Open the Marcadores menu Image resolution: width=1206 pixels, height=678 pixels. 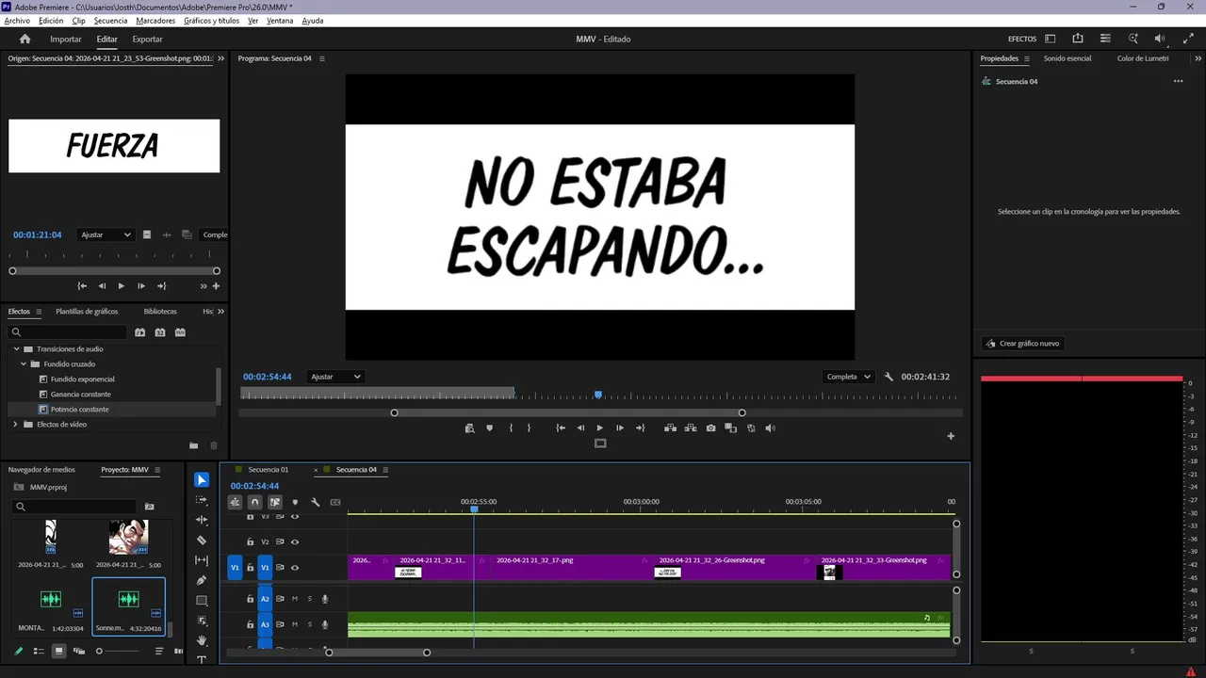[155, 21]
